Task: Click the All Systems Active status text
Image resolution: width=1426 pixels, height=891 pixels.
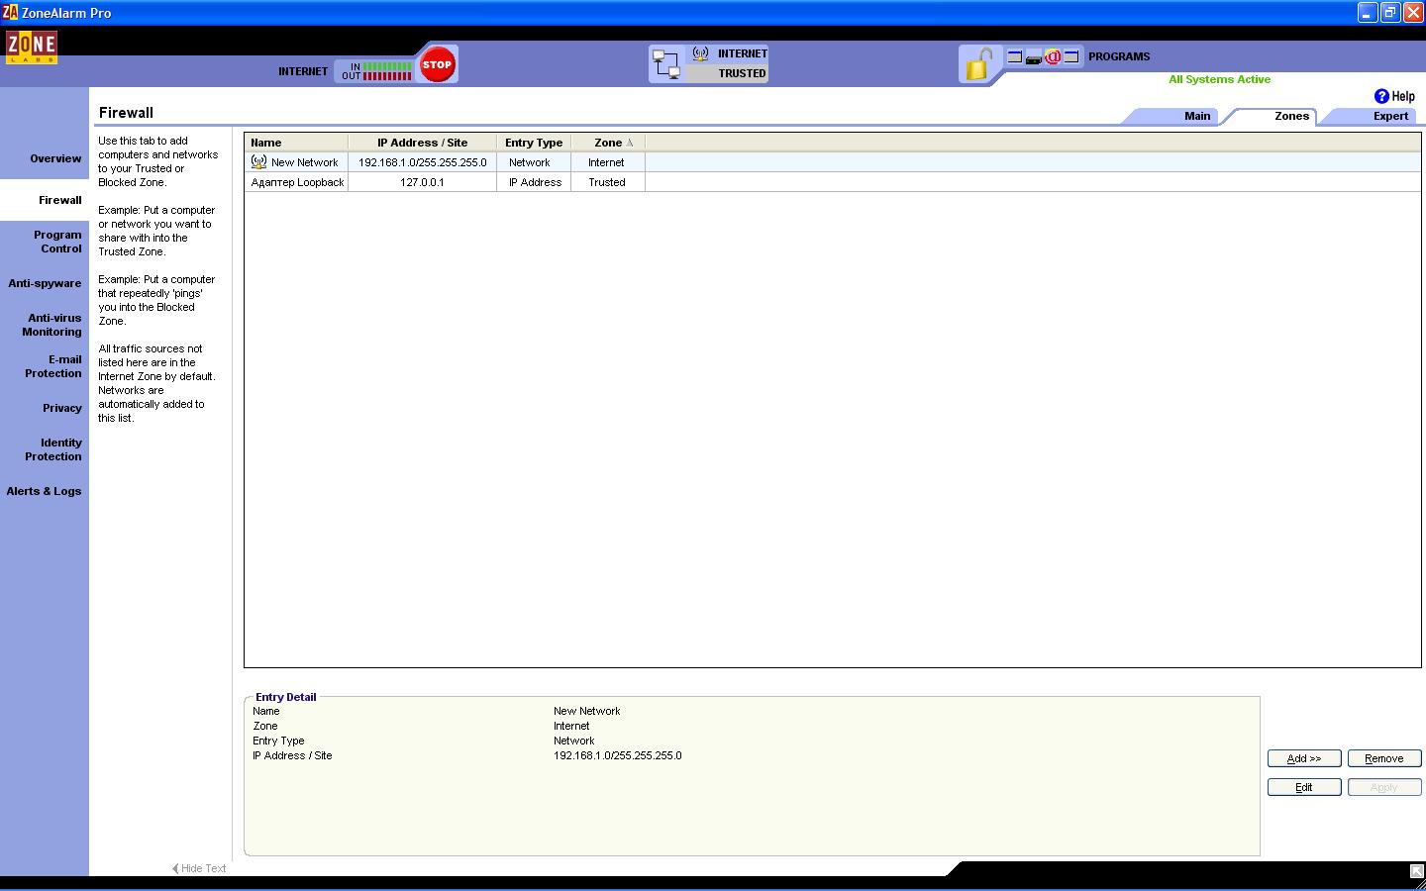Action: [1219, 79]
